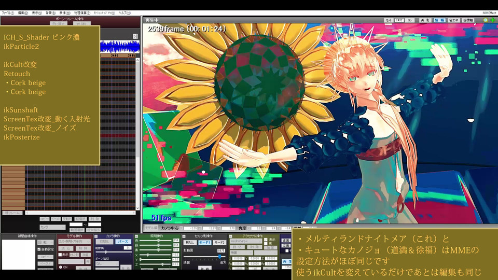Click the light X direction slider
Screen dimensions: 498x280
[156, 255]
